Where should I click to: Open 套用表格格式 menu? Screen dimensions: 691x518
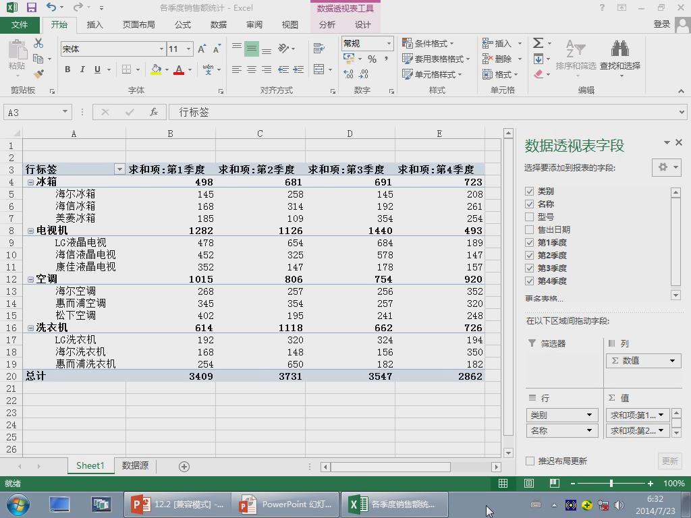pyautogui.click(x=436, y=59)
